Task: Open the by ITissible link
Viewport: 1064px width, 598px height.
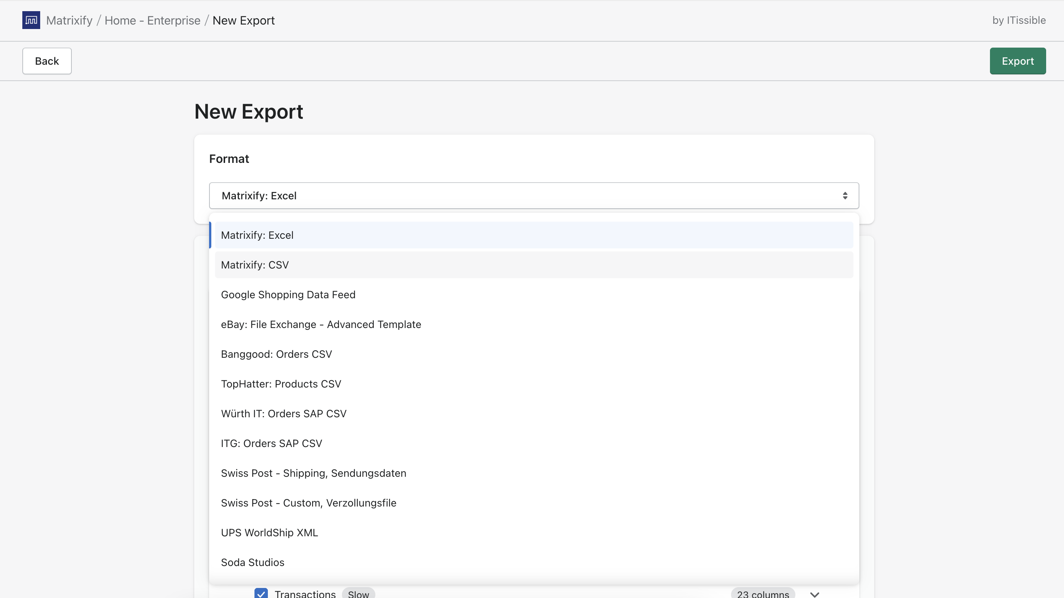Action: [x=1019, y=20]
